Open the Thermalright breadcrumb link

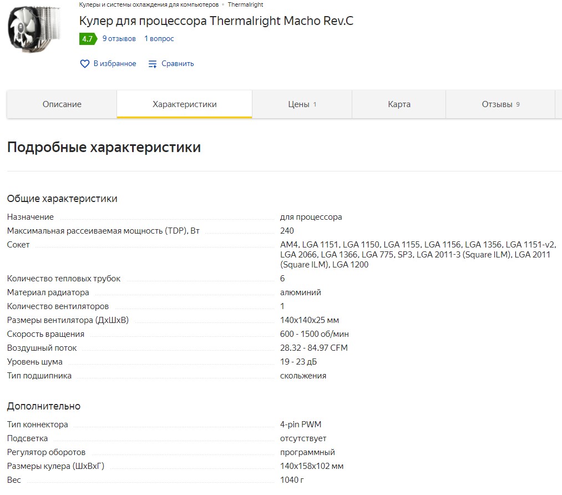tap(245, 4)
